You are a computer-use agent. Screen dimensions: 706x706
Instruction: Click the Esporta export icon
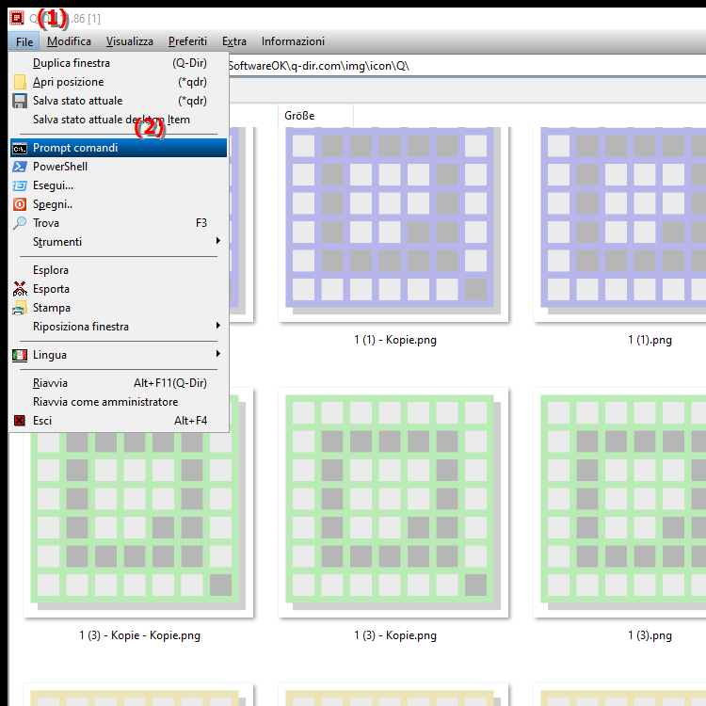19,289
